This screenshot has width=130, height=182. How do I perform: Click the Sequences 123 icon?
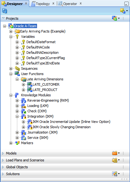(17, 68)
